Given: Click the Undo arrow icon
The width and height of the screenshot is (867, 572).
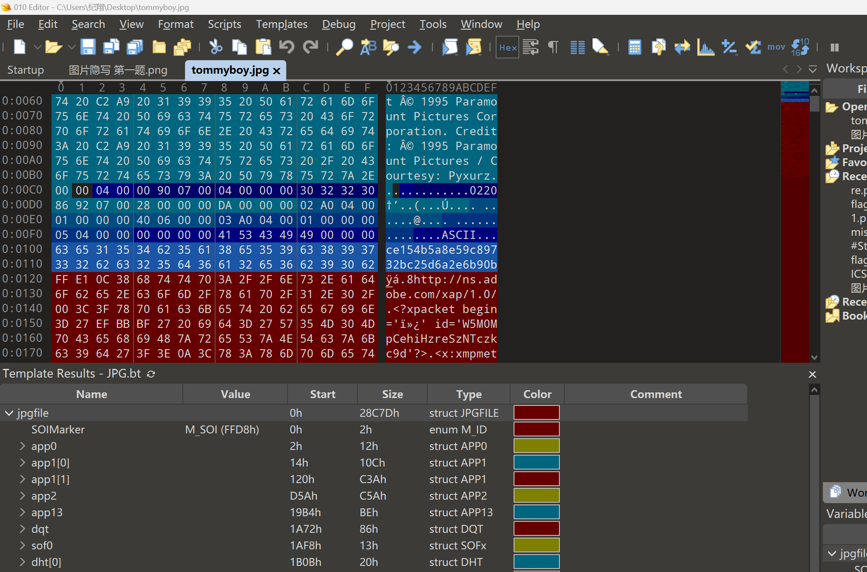Looking at the screenshot, I should [287, 47].
